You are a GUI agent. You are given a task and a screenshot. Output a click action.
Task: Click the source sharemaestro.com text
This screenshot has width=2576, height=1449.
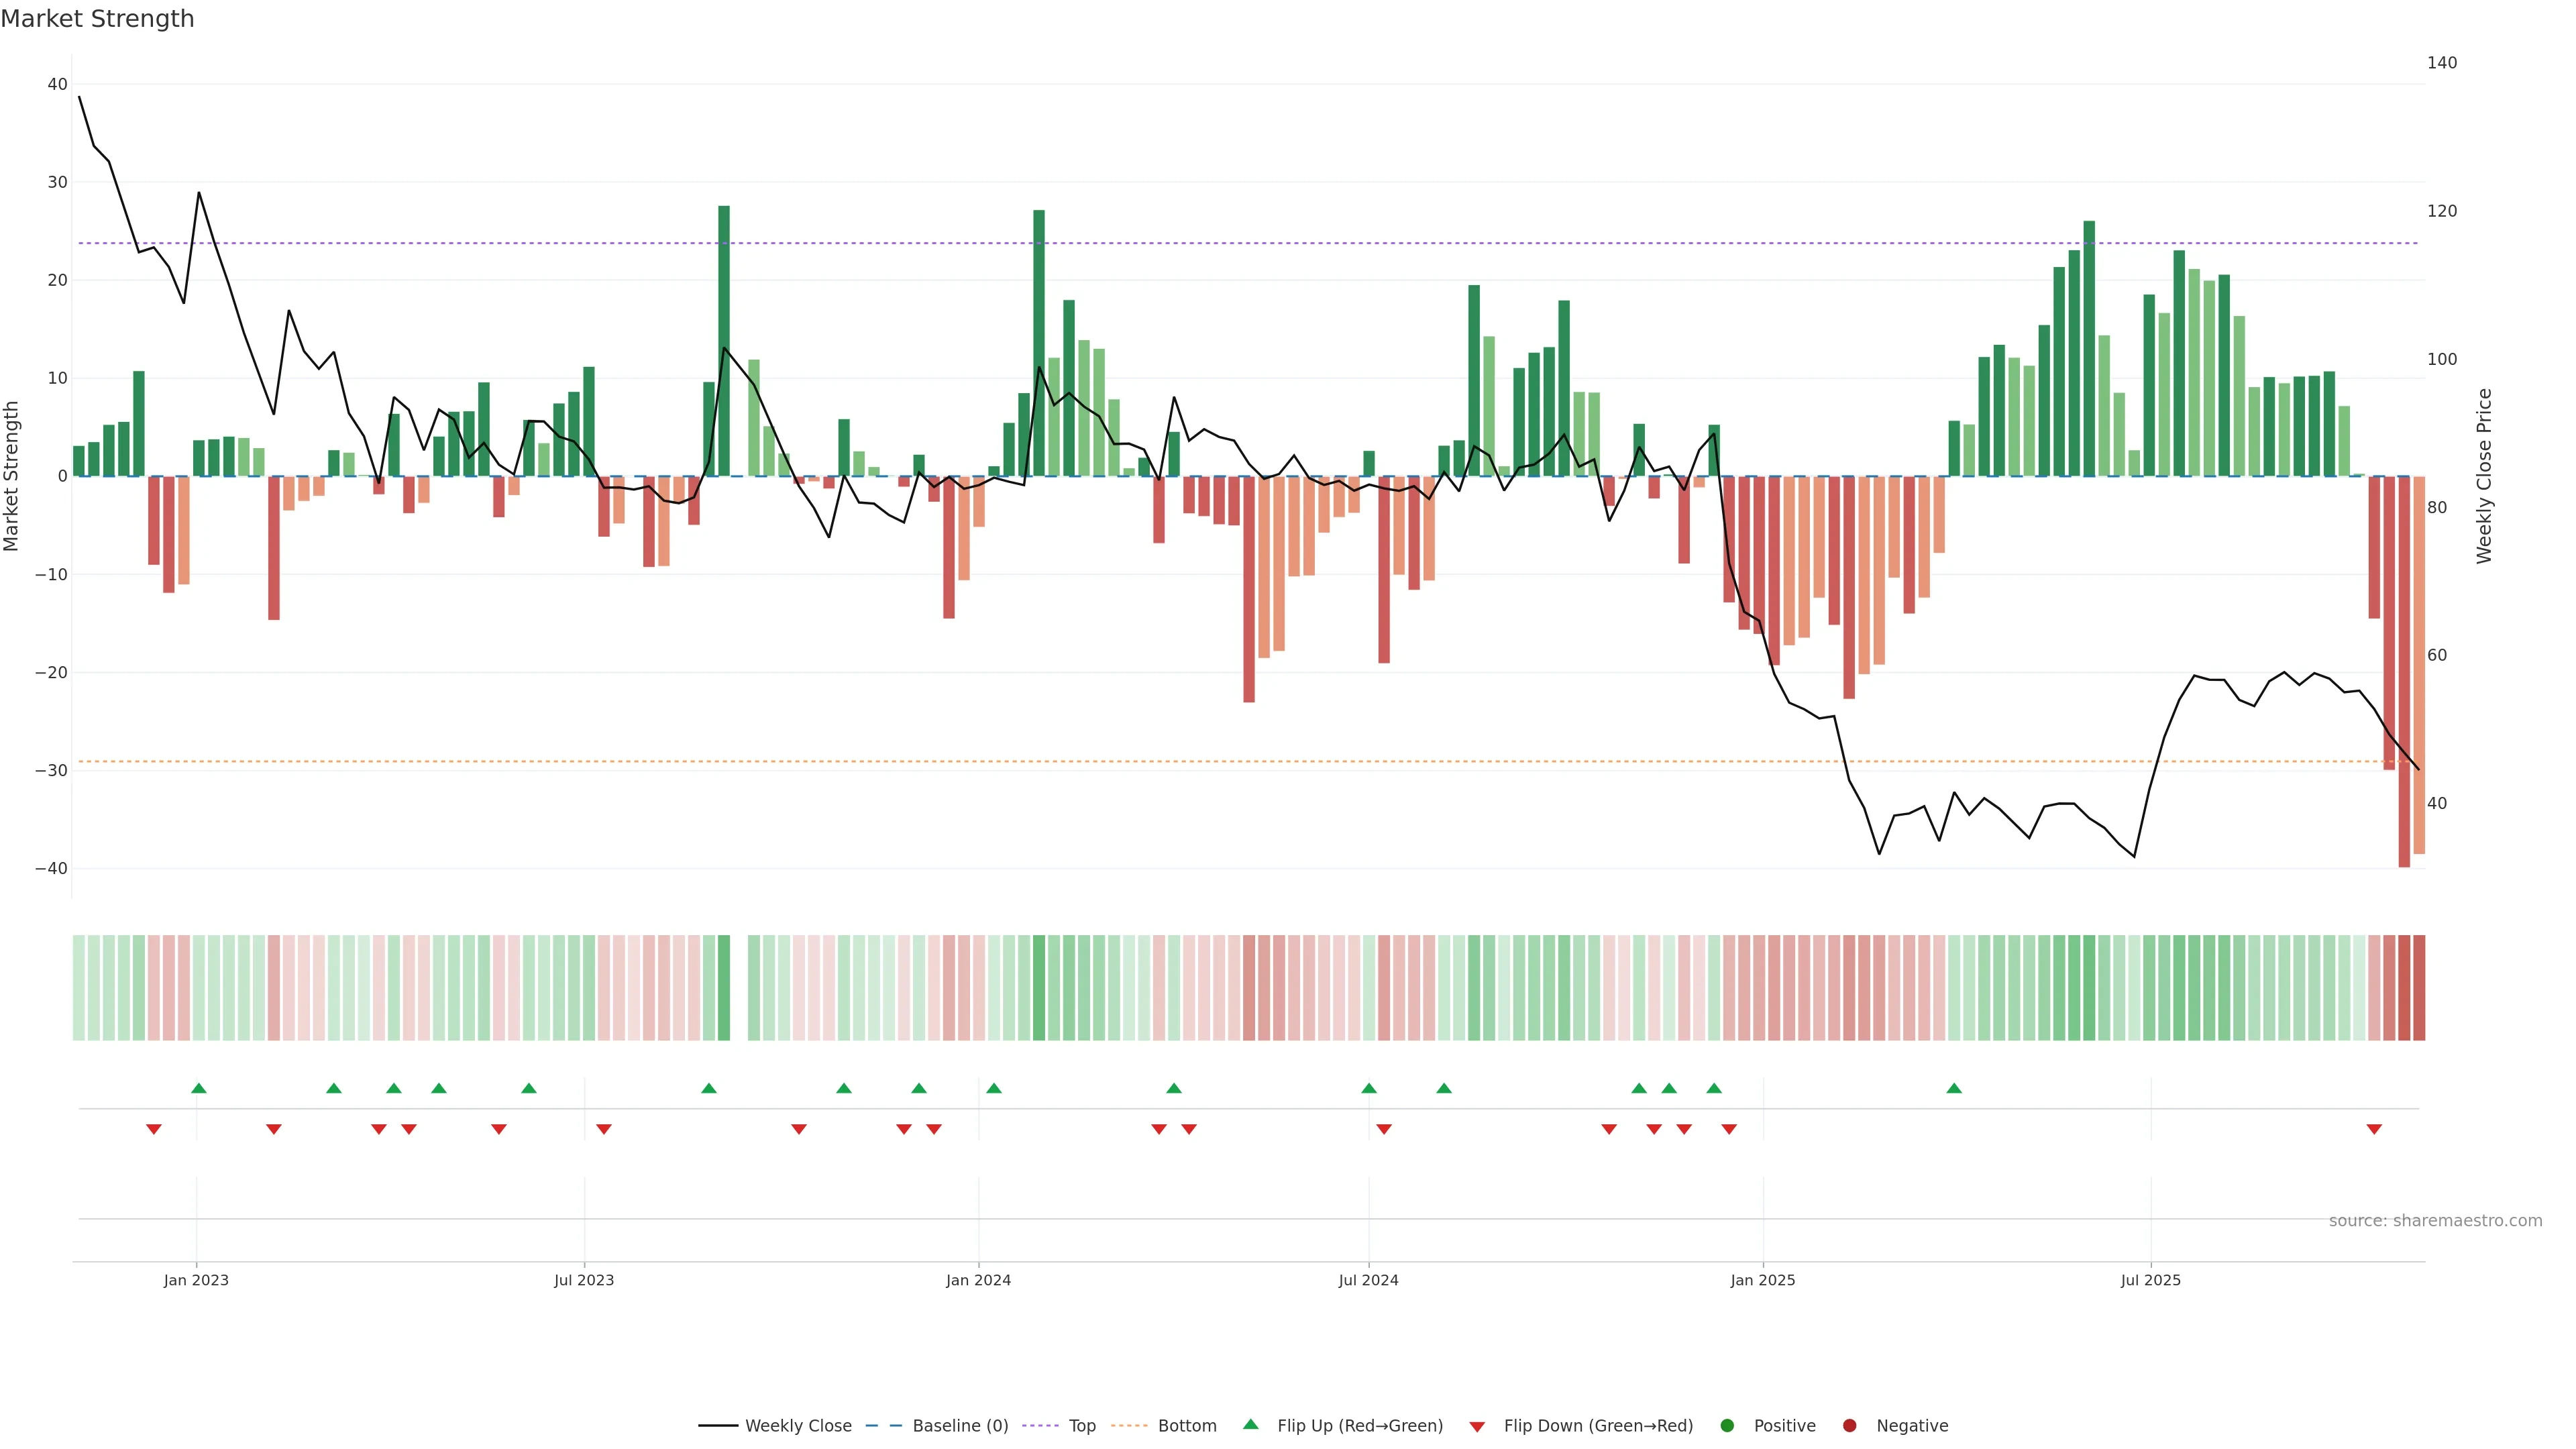(x=2435, y=1221)
